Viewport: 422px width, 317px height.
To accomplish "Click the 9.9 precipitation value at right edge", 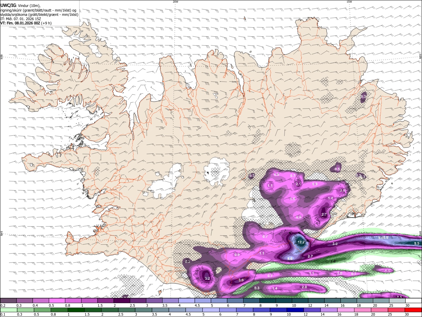I will click(x=416, y=243).
